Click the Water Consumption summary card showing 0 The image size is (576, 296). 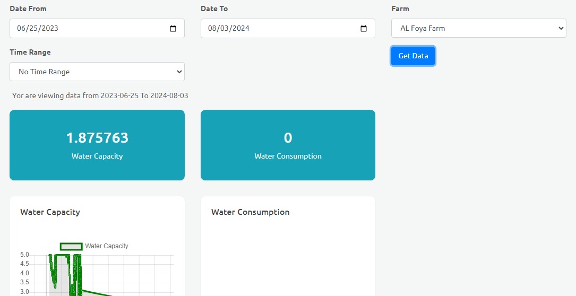click(288, 145)
